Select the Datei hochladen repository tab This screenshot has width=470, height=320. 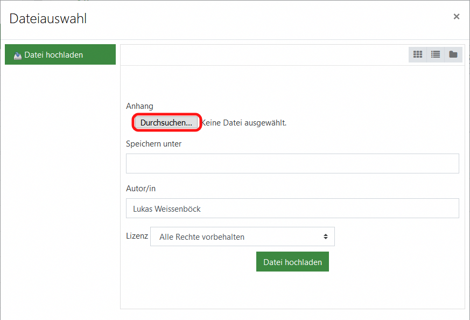(60, 54)
